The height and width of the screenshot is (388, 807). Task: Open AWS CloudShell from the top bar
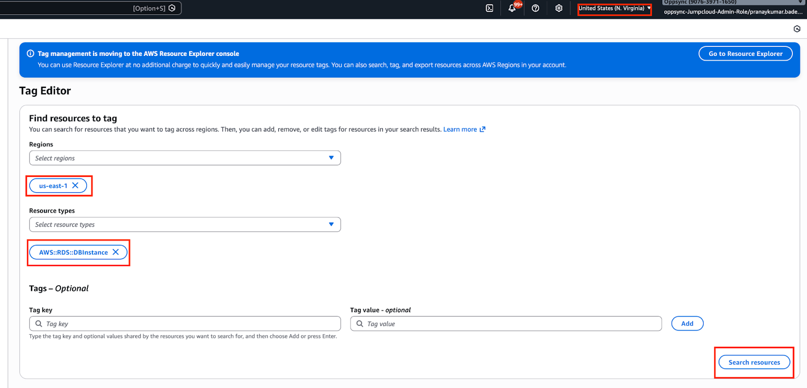[x=489, y=8]
